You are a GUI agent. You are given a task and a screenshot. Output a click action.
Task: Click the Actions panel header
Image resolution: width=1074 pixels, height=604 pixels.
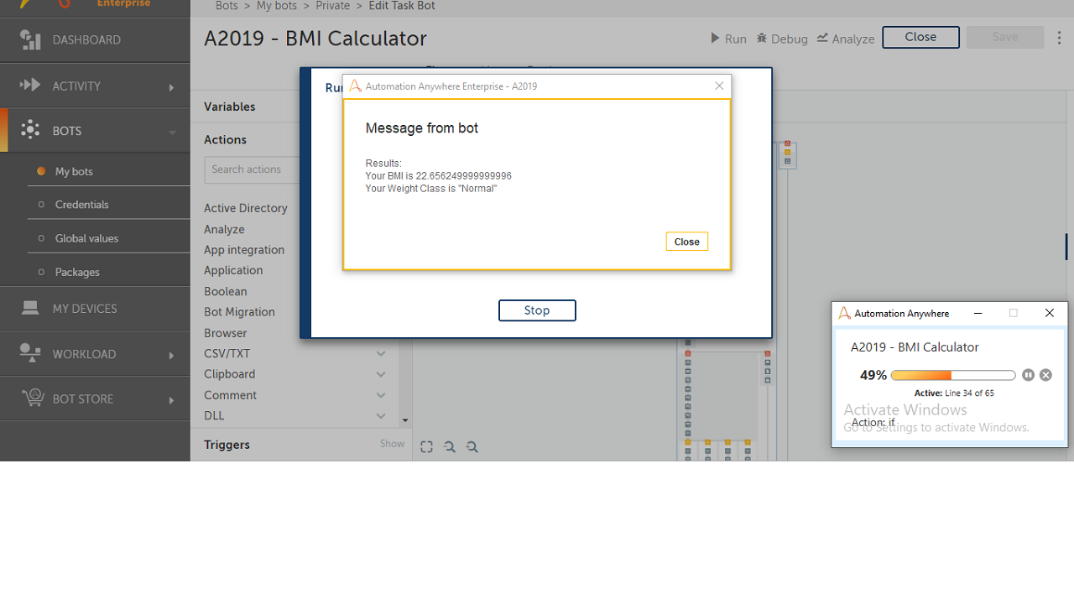[226, 140]
